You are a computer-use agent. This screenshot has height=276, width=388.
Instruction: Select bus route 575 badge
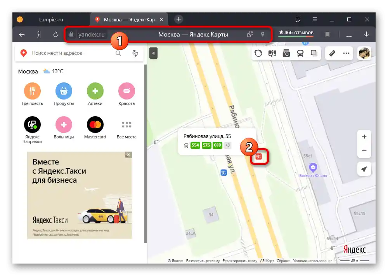[x=206, y=145]
